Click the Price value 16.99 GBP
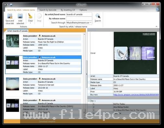The image size is (164, 128). pos(118,91)
